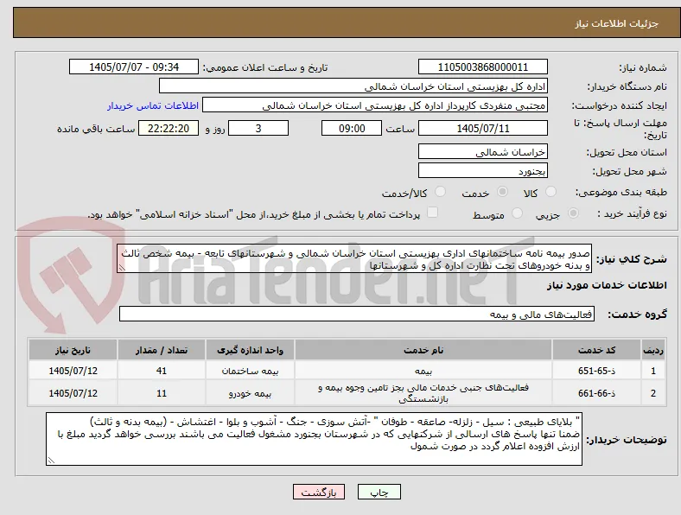Click the کد خدمت column header
The height and width of the screenshot is (515, 681).
pyautogui.click(x=597, y=350)
